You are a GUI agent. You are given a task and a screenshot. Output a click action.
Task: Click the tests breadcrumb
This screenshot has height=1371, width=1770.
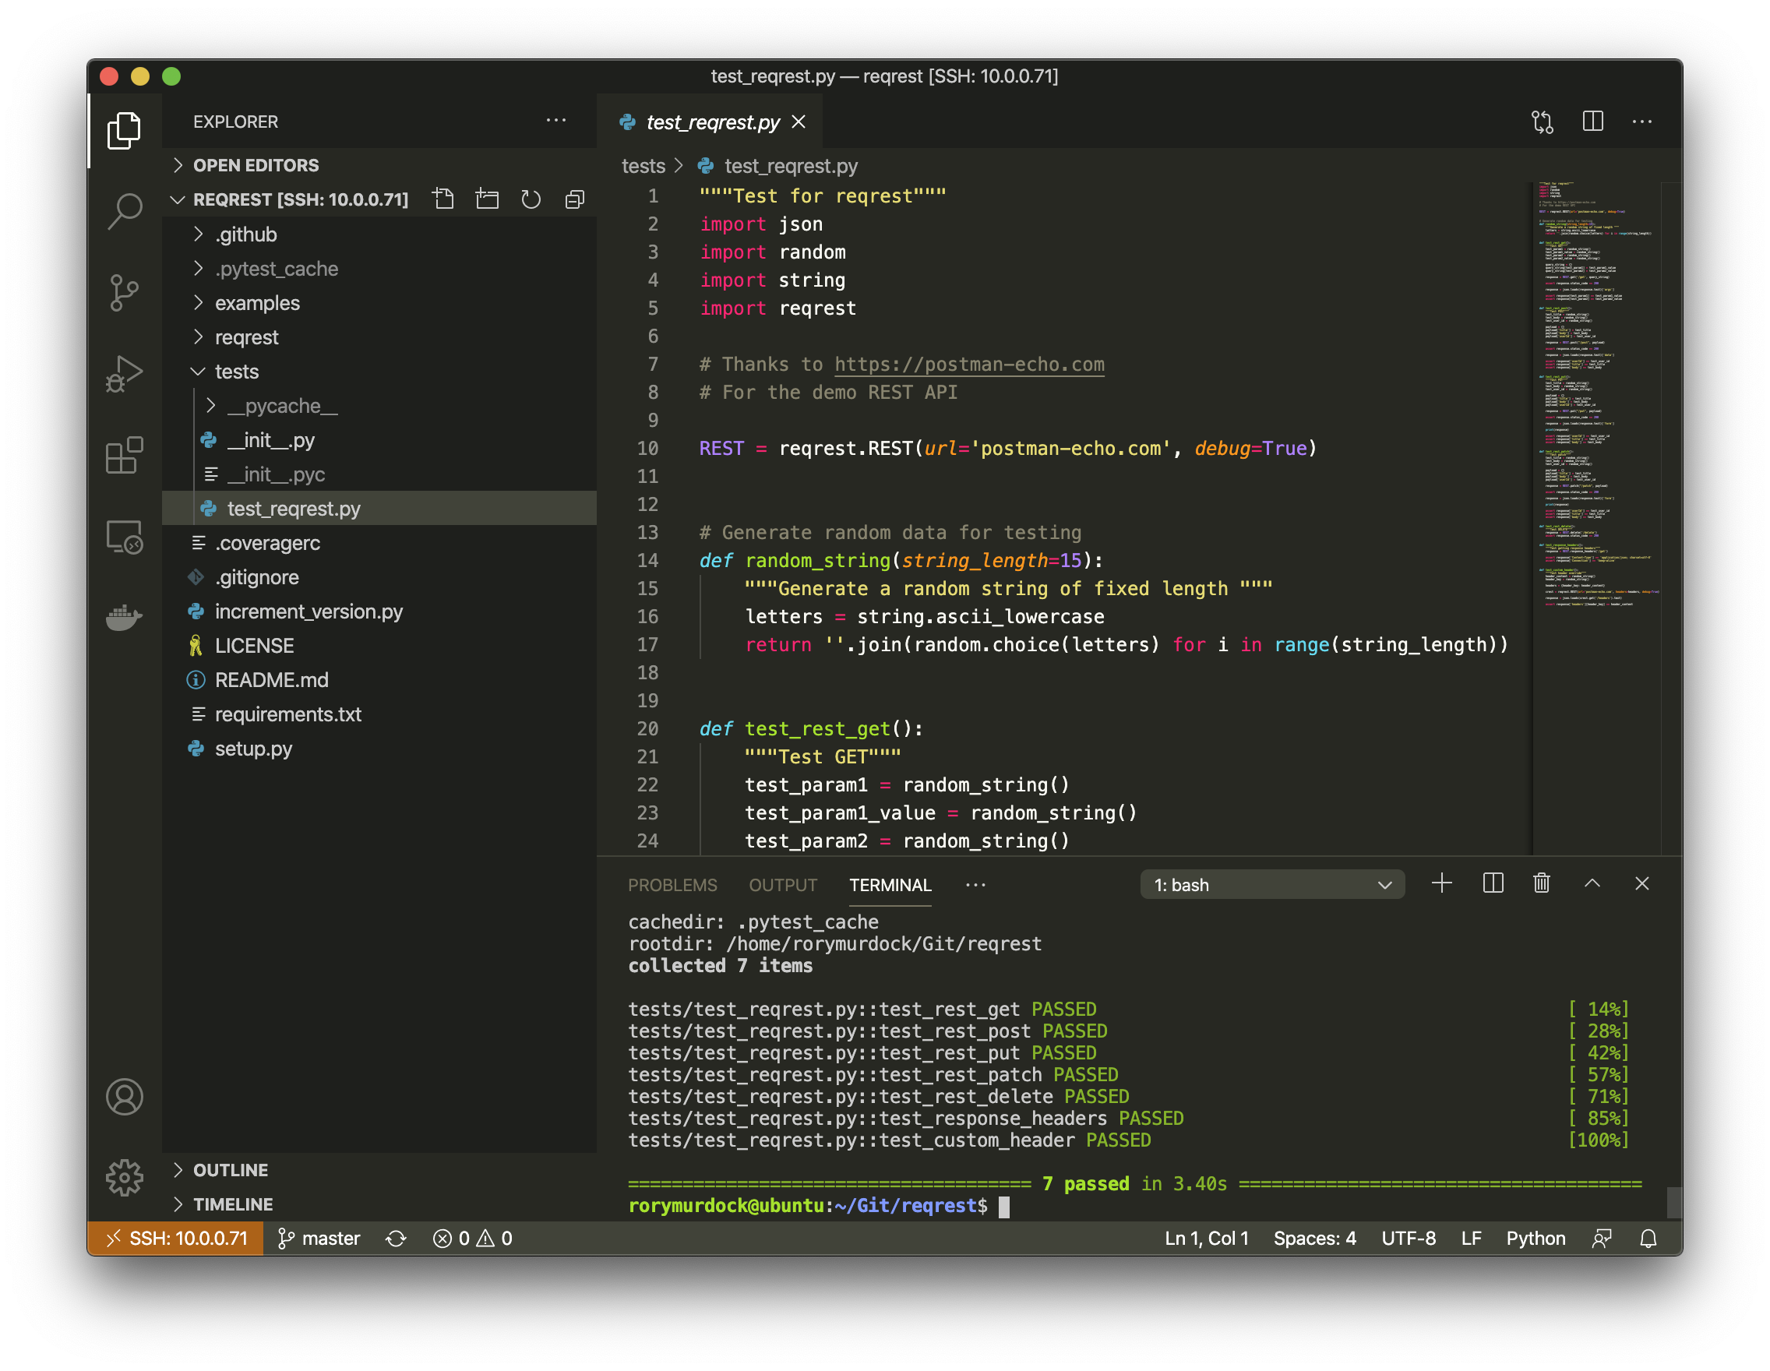[643, 166]
